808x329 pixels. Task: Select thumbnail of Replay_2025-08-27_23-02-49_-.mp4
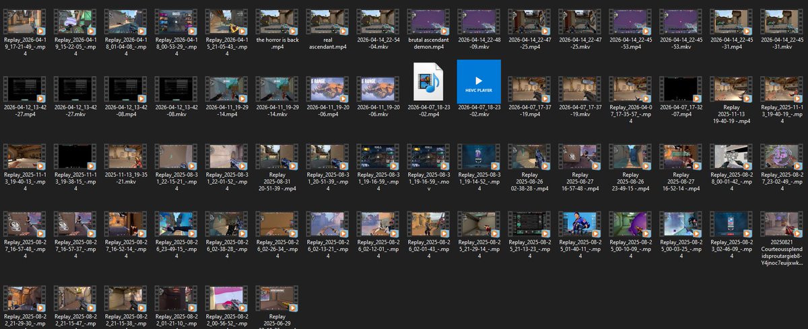pyautogui.click(x=782, y=157)
